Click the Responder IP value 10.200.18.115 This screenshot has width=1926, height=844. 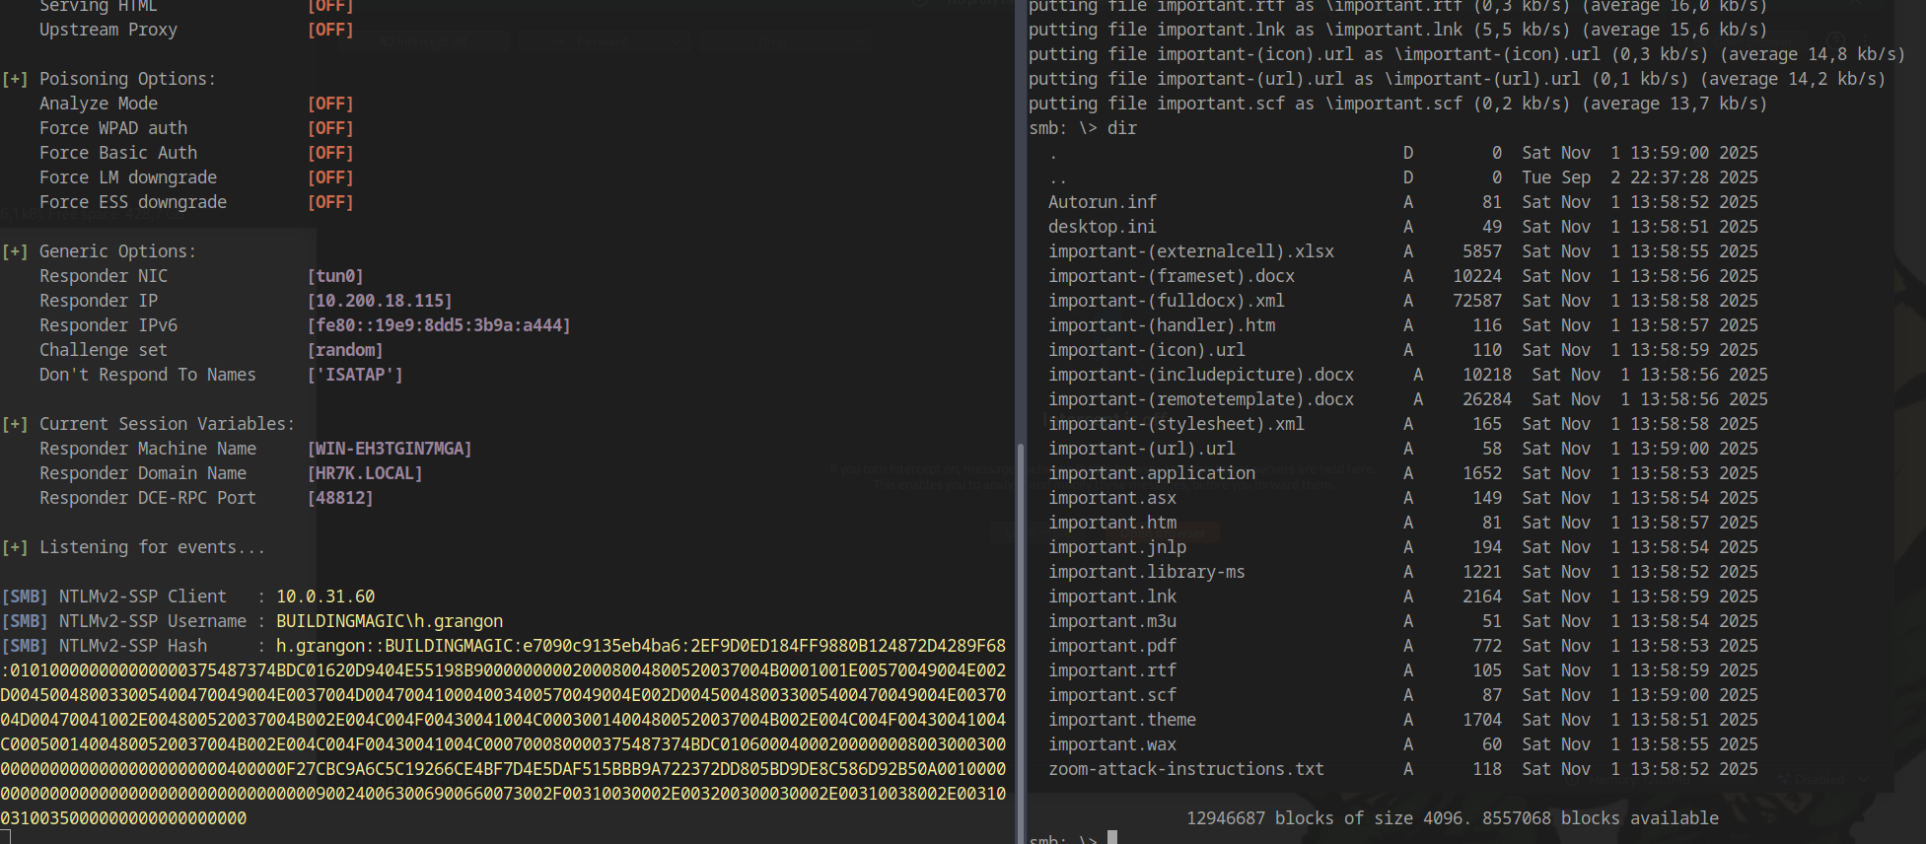pos(380,301)
